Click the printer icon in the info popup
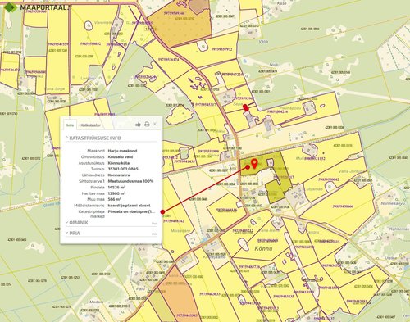Screen dimensions: 410x322 (147, 125)
